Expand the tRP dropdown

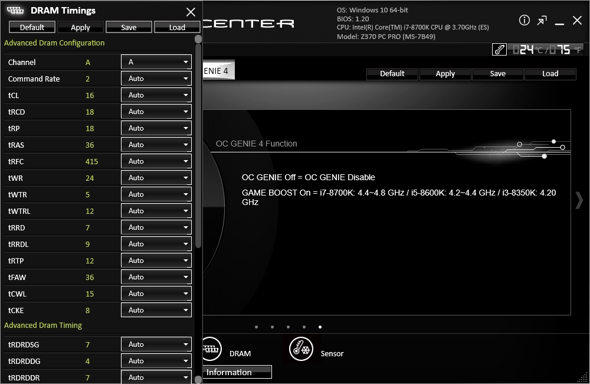pyautogui.click(x=156, y=129)
